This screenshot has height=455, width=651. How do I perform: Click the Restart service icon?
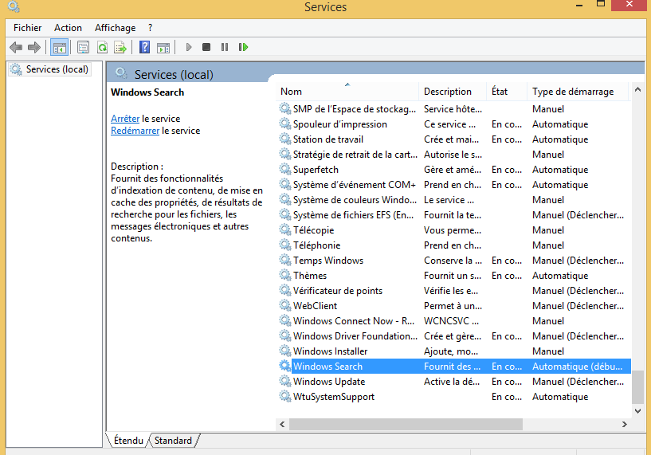243,47
